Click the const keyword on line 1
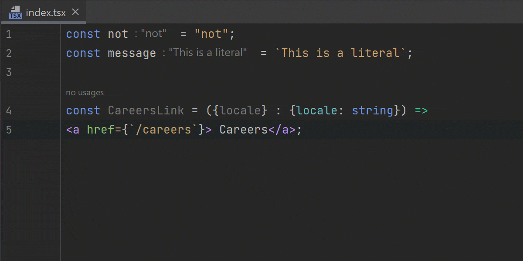The height and width of the screenshot is (261, 523). coord(83,34)
